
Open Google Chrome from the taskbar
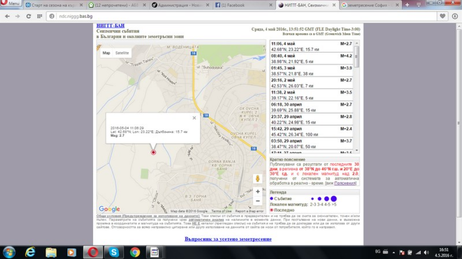134,252
